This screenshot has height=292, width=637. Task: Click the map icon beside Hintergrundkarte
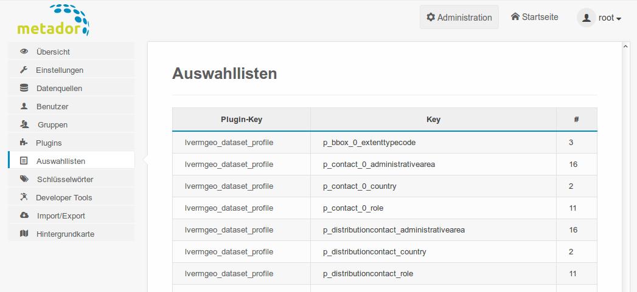click(x=24, y=234)
